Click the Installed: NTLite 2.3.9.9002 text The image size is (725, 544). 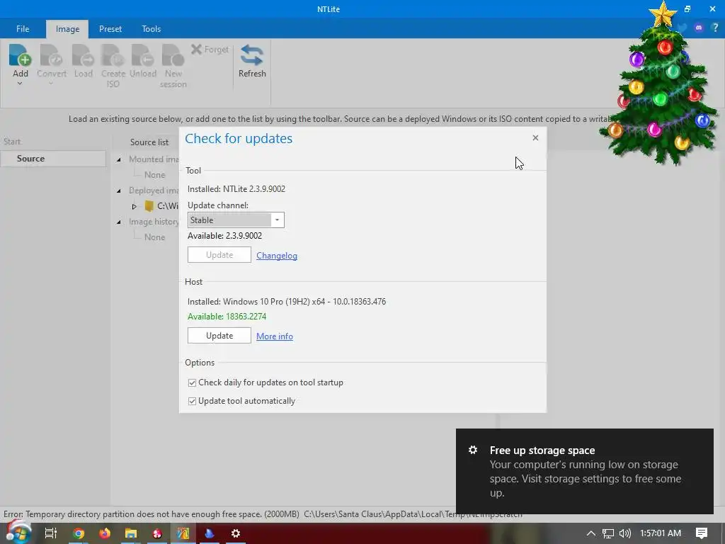[x=236, y=188]
